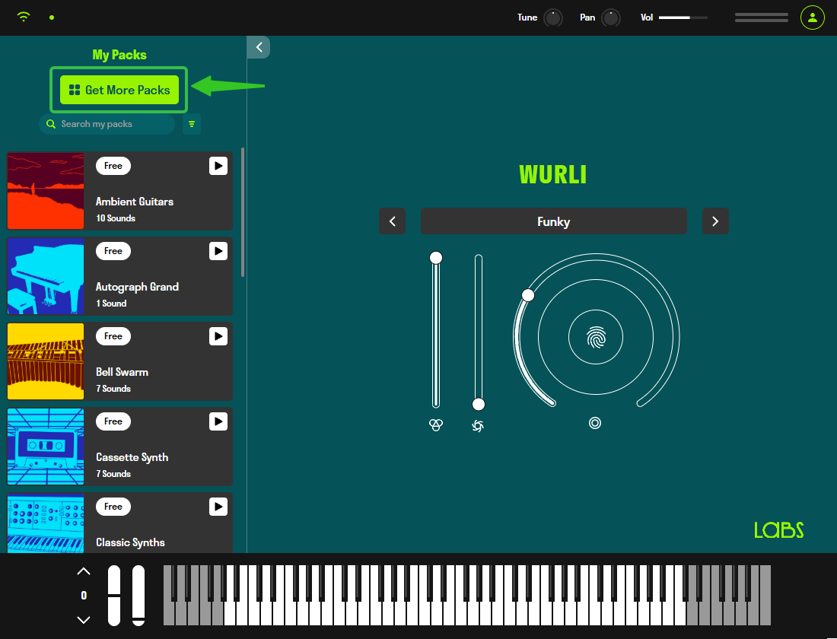This screenshot has height=639, width=837.
Task: Click the pitch bend wheel
Action: pos(114,595)
